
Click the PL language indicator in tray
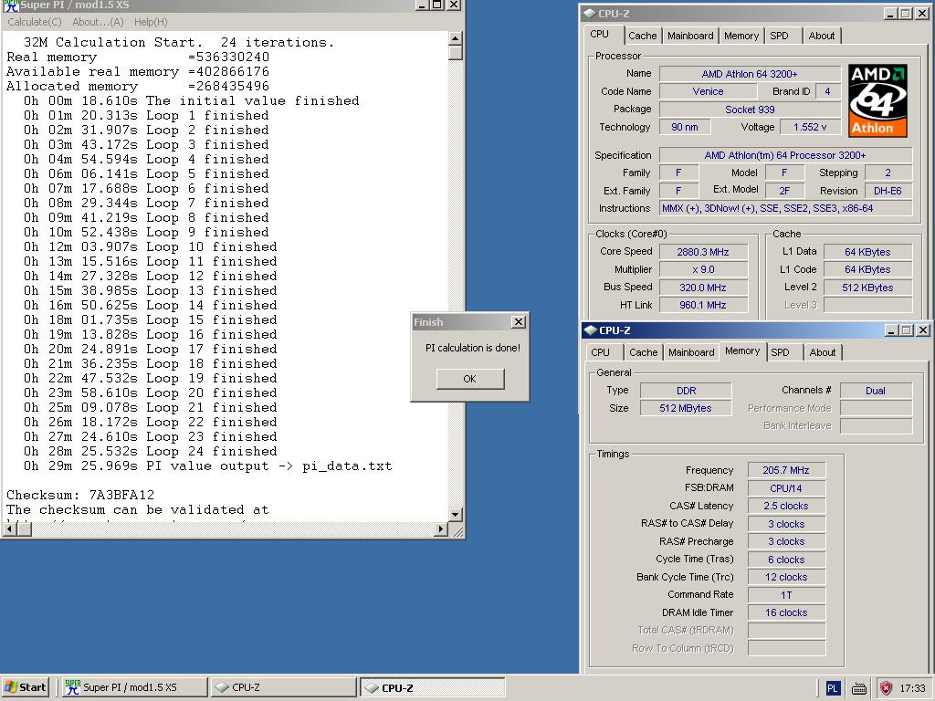833,688
